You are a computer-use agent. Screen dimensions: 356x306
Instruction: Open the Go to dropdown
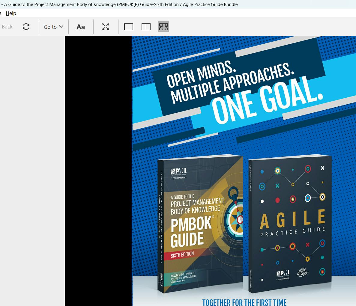point(53,27)
